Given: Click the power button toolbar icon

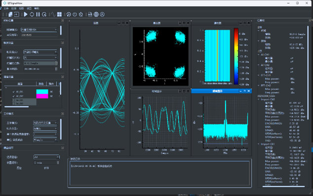Looking at the screenshot, I should 75,14.
